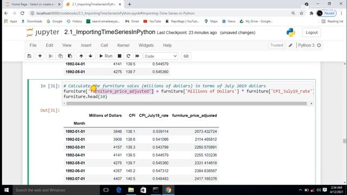Click the Windows Start button
This screenshot has height=195, width=347.
(7, 190)
